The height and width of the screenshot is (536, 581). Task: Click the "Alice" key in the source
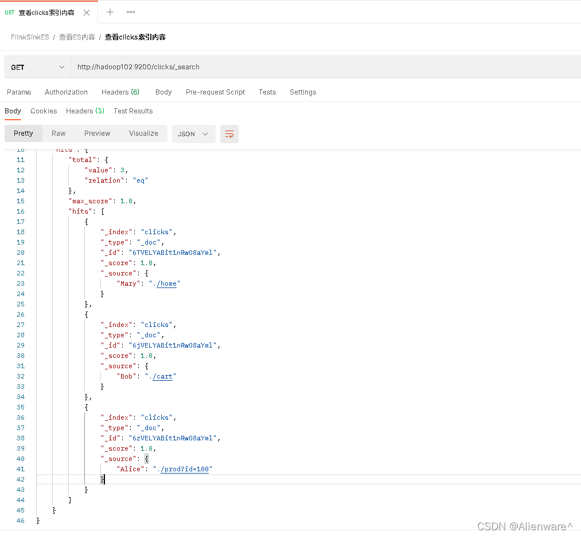pos(130,470)
